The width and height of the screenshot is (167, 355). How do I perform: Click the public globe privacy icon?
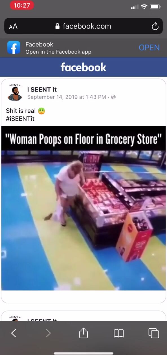point(113,97)
